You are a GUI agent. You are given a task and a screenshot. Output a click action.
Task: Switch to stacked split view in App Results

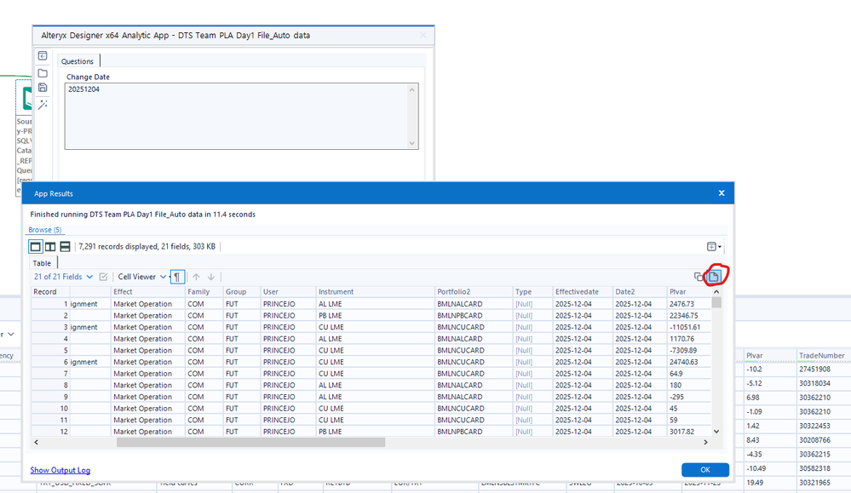[65, 247]
